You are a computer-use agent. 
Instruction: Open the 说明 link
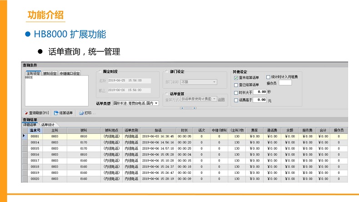click(x=221, y=100)
